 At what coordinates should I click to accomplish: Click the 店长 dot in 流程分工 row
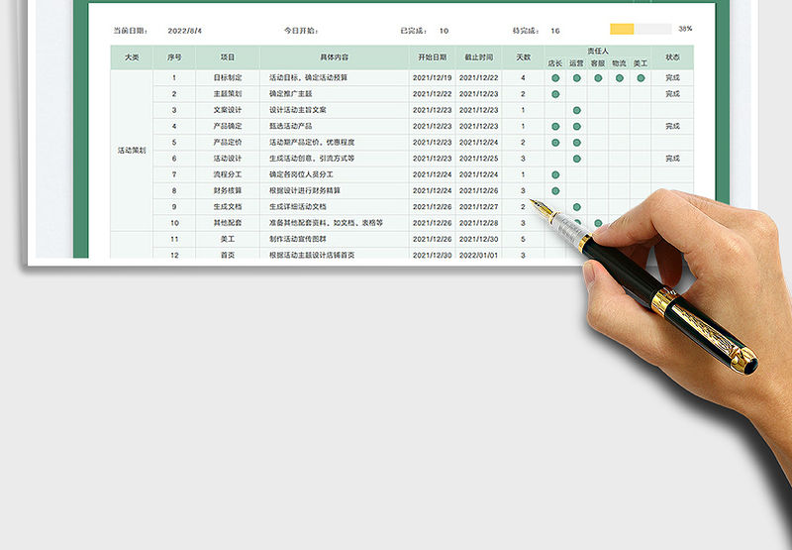tap(555, 174)
